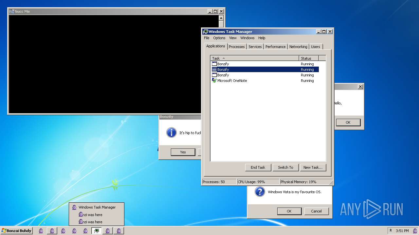Open the Options menu in Task Manager

pyautogui.click(x=219, y=38)
